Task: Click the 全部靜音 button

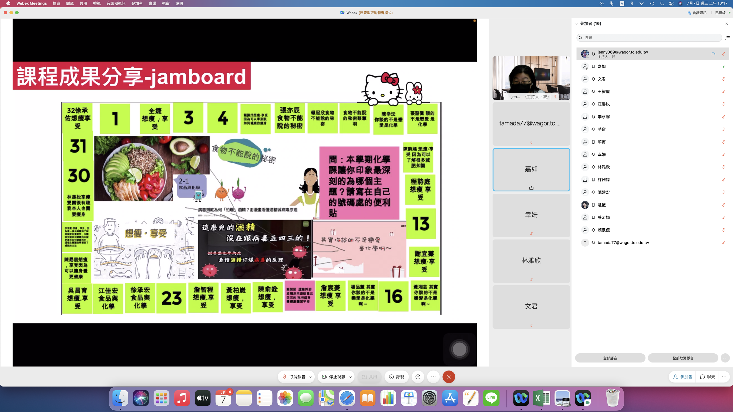Action: click(610, 358)
